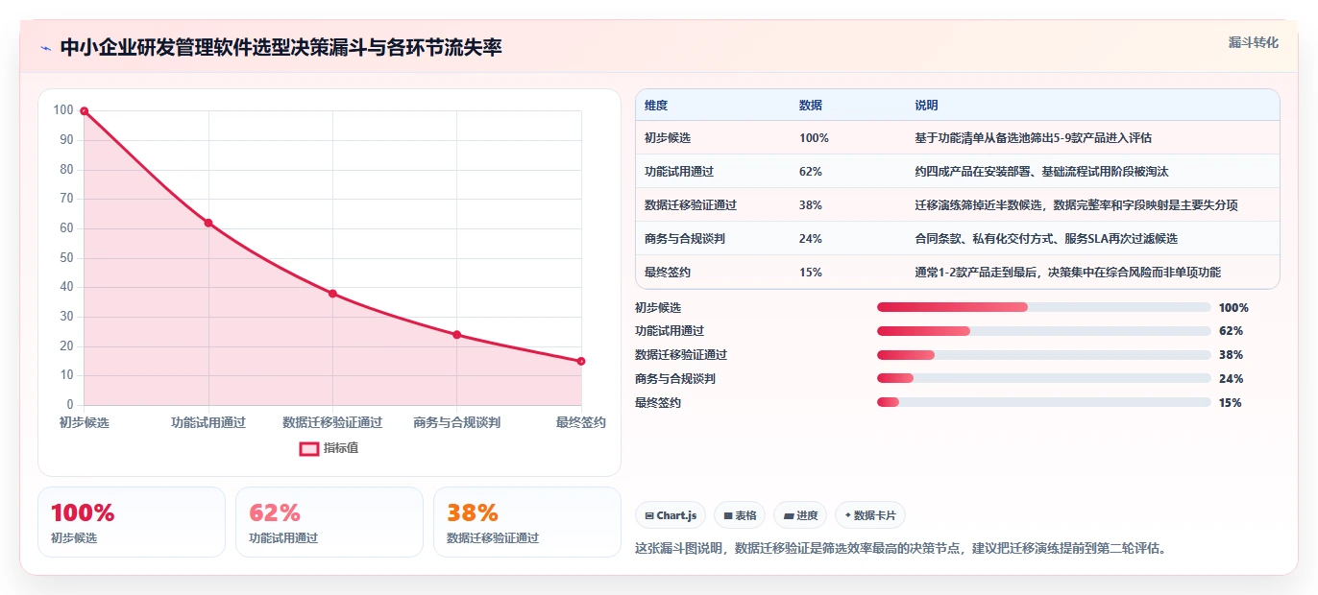1318x595 pixels.
Task: Click the 15% value in the table
Action: pos(811,273)
